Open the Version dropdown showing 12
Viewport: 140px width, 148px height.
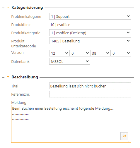click(59, 53)
